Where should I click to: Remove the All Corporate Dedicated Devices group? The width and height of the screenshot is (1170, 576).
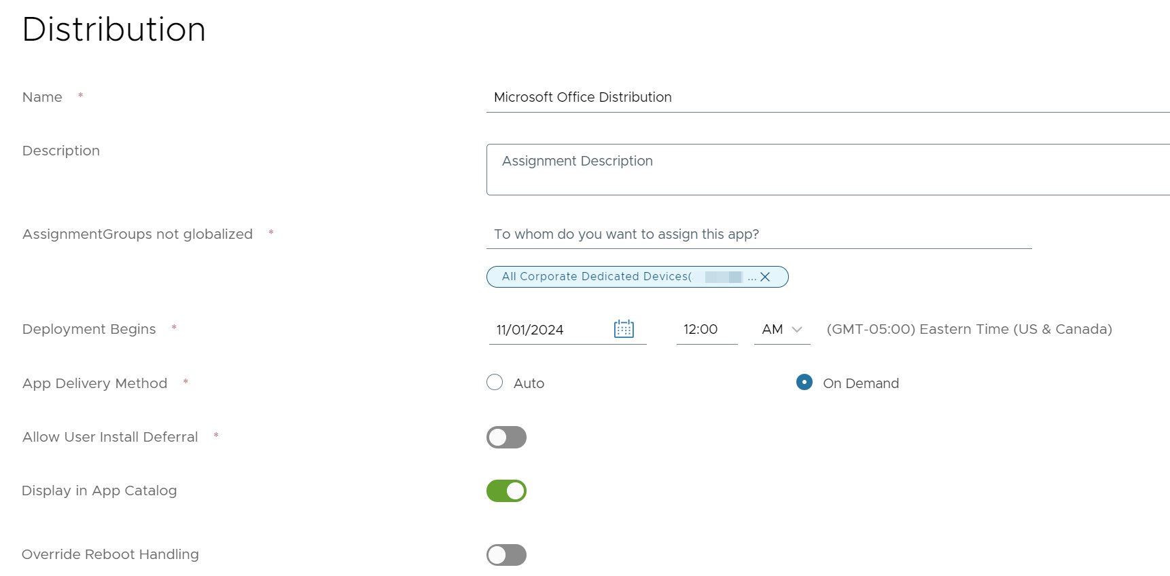pos(765,277)
